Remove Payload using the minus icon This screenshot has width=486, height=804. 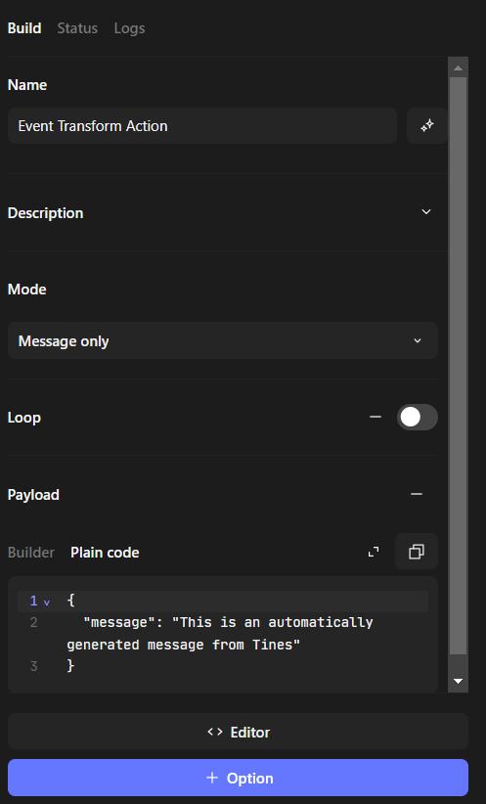click(x=417, y=494)
